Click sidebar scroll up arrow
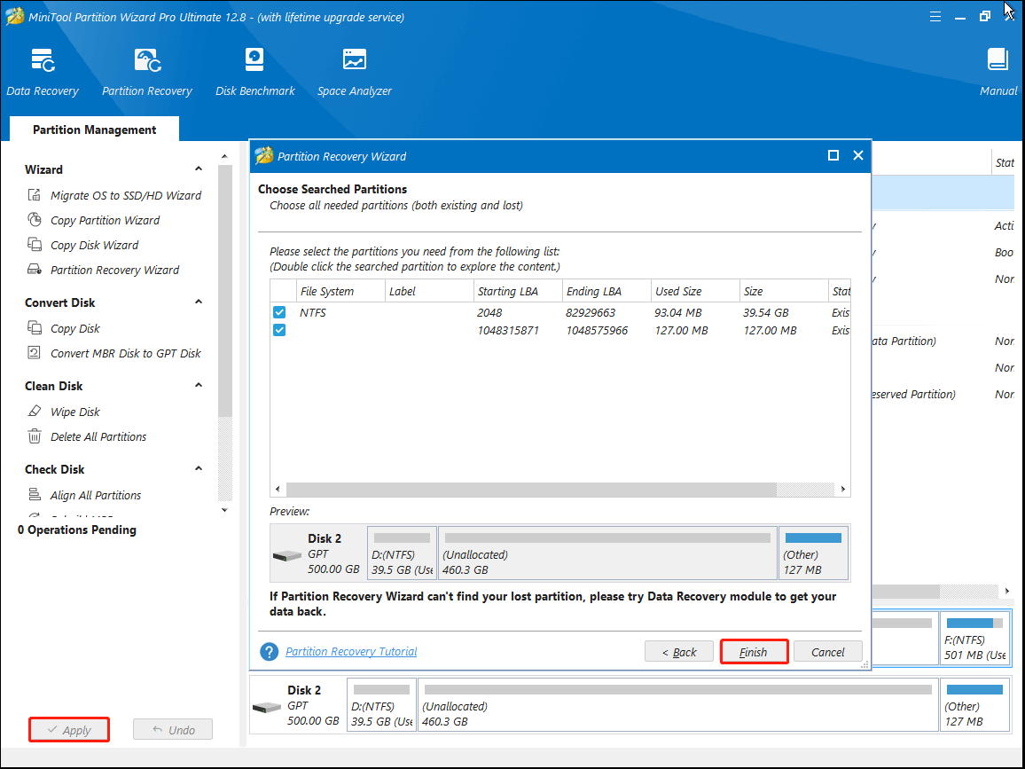Screen dimensions: 1025x769 point(224,156)
